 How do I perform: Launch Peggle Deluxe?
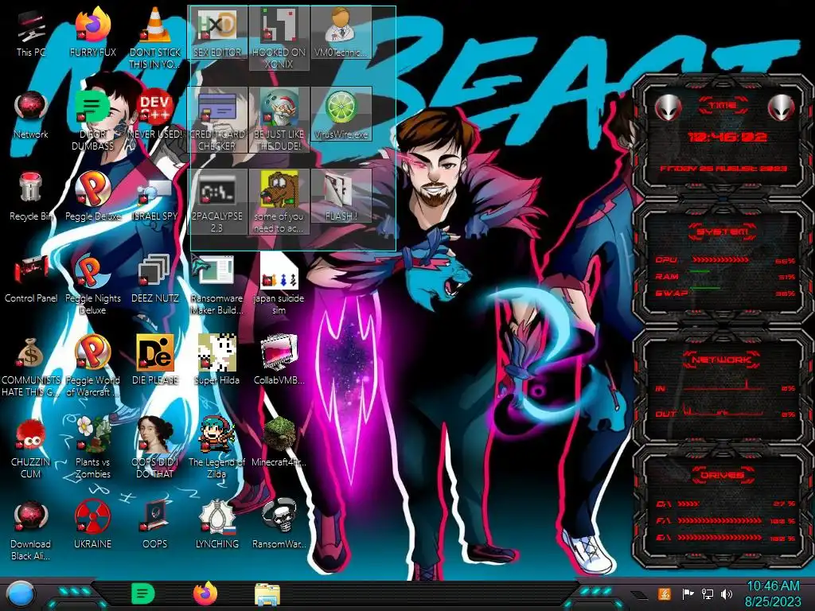tap(93, 197)
